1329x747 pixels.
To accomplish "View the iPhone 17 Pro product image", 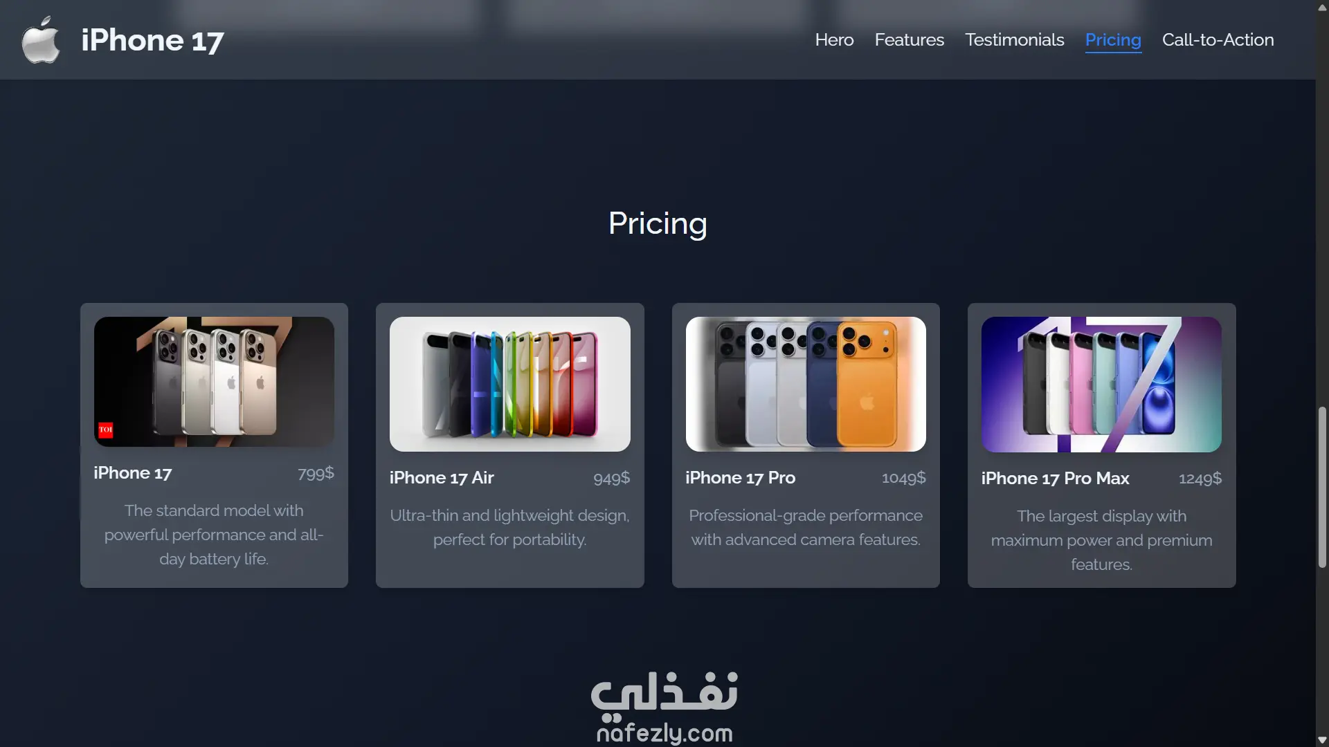I will click(806, 384).
